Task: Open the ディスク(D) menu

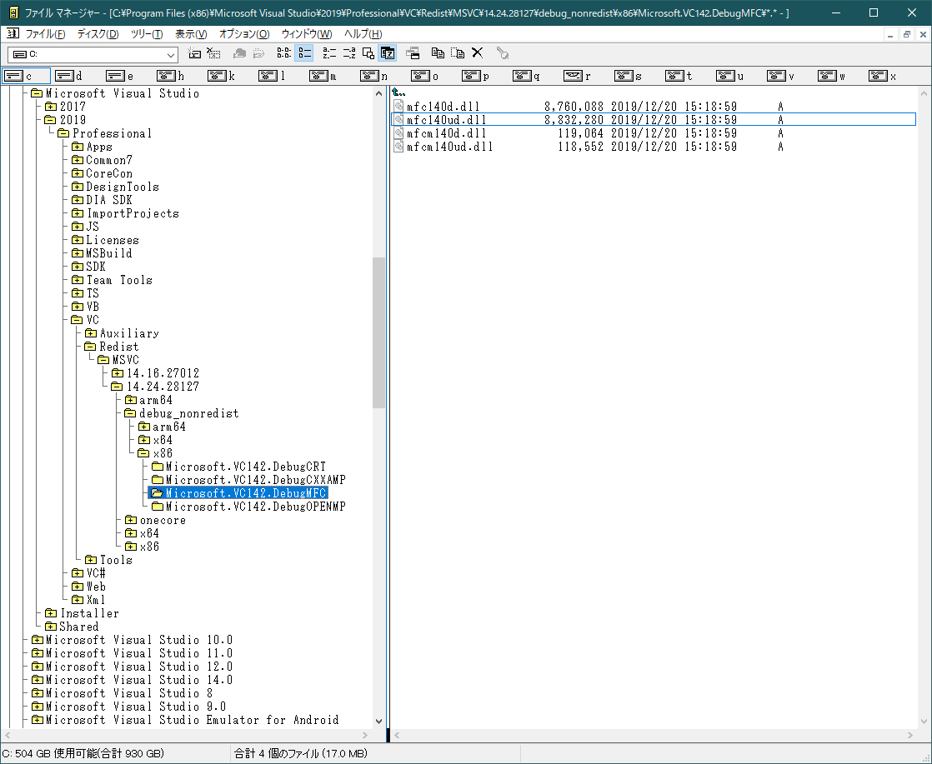Action: (x=98, y=34)
